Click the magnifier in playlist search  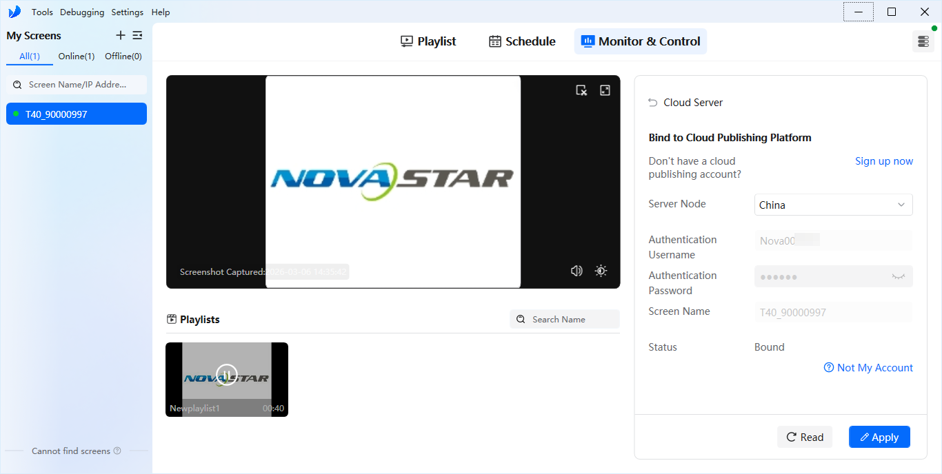(521, 319)
